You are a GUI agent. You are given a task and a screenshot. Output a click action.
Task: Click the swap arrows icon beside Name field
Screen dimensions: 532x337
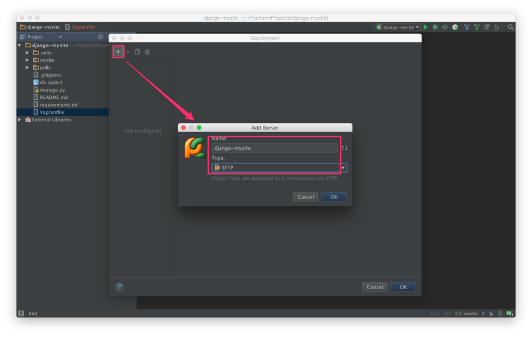(344, 148)
